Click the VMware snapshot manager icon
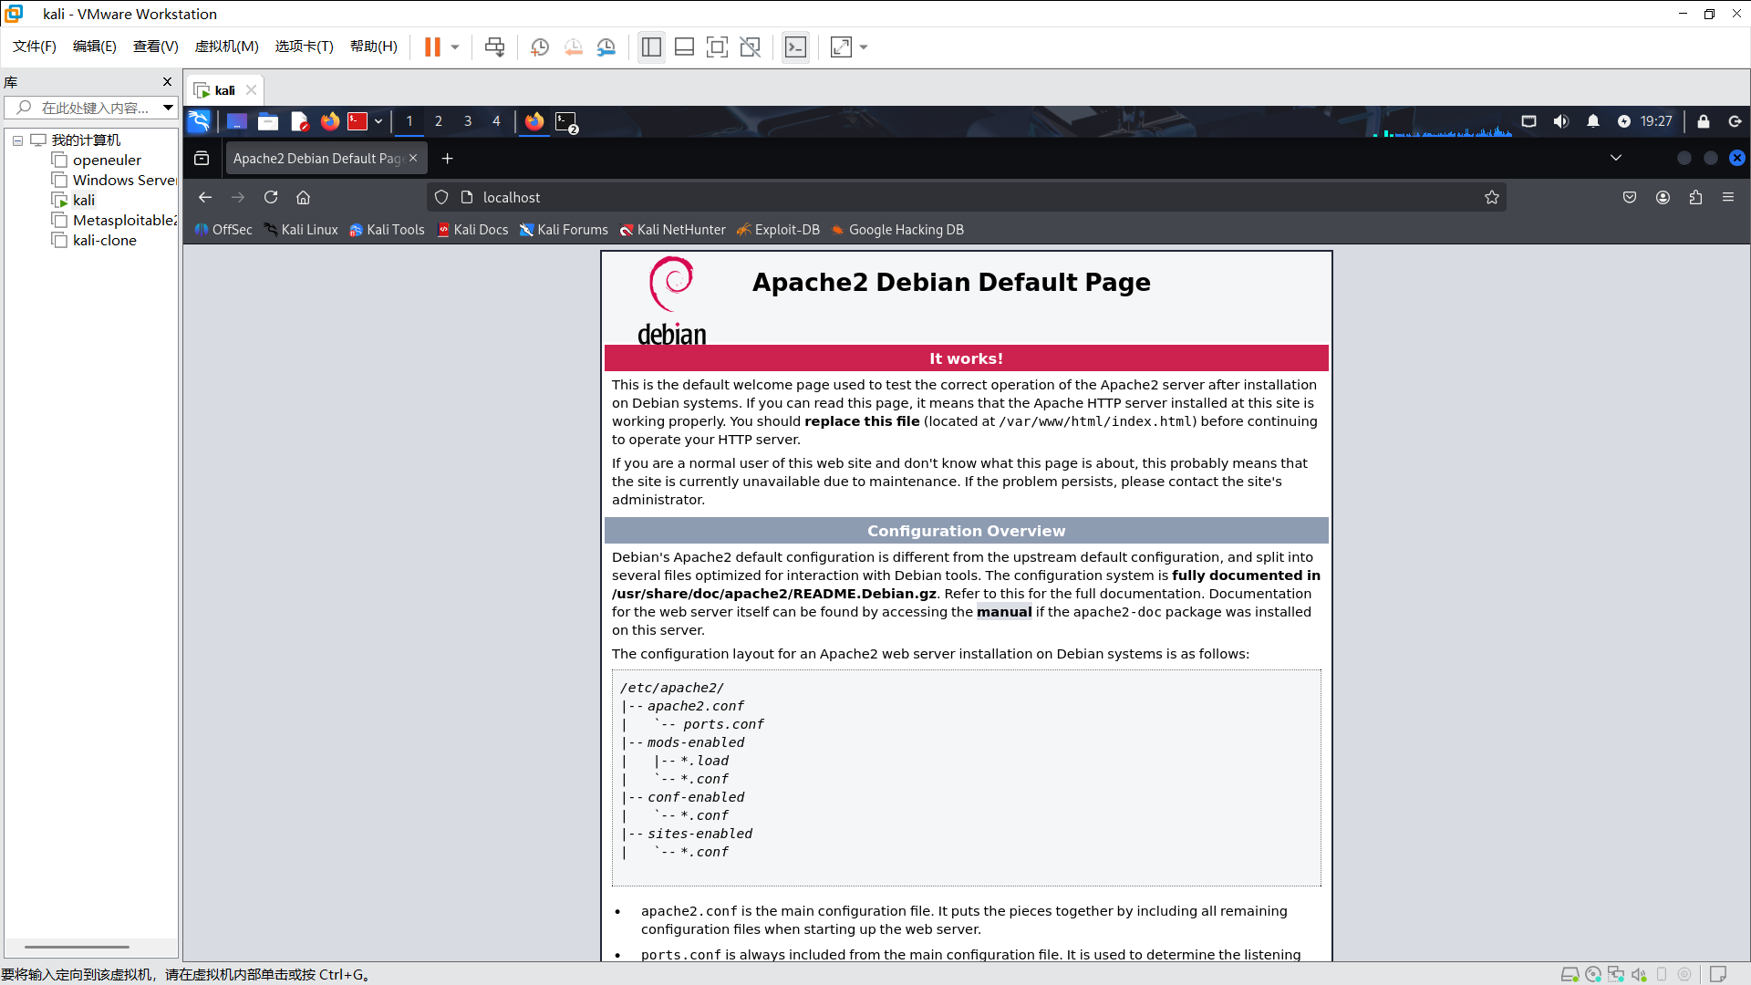The height and width of the screenshot is (985, 1751). [x=606, y=47]
